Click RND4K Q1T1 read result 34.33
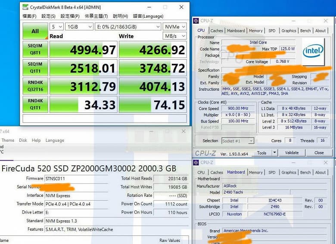Image resolution: width=336 pixels, height=244 pixels. pos(84,104)
